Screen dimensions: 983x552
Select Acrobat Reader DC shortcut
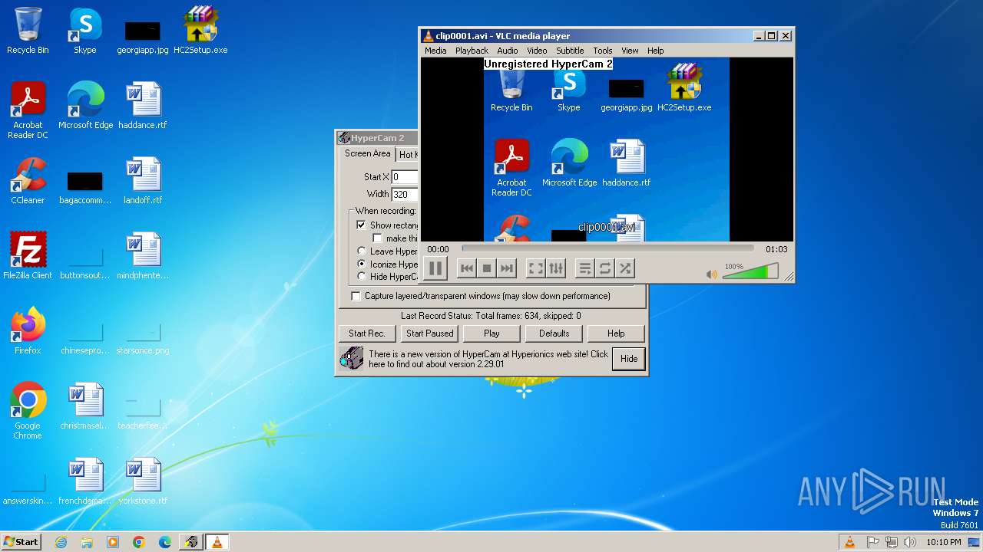click(28, 111)
